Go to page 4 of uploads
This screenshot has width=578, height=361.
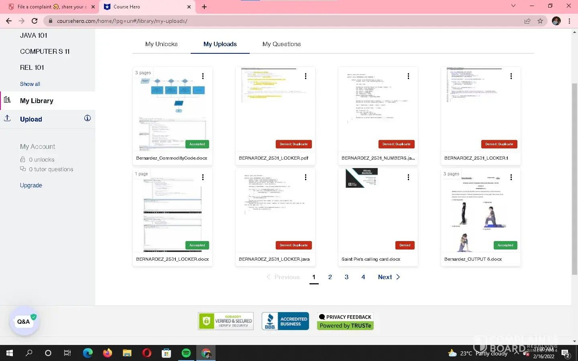coord(363,277)
